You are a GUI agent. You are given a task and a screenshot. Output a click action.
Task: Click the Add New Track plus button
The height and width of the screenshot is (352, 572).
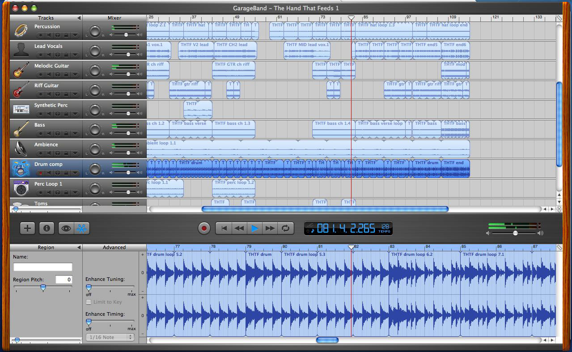28,228
